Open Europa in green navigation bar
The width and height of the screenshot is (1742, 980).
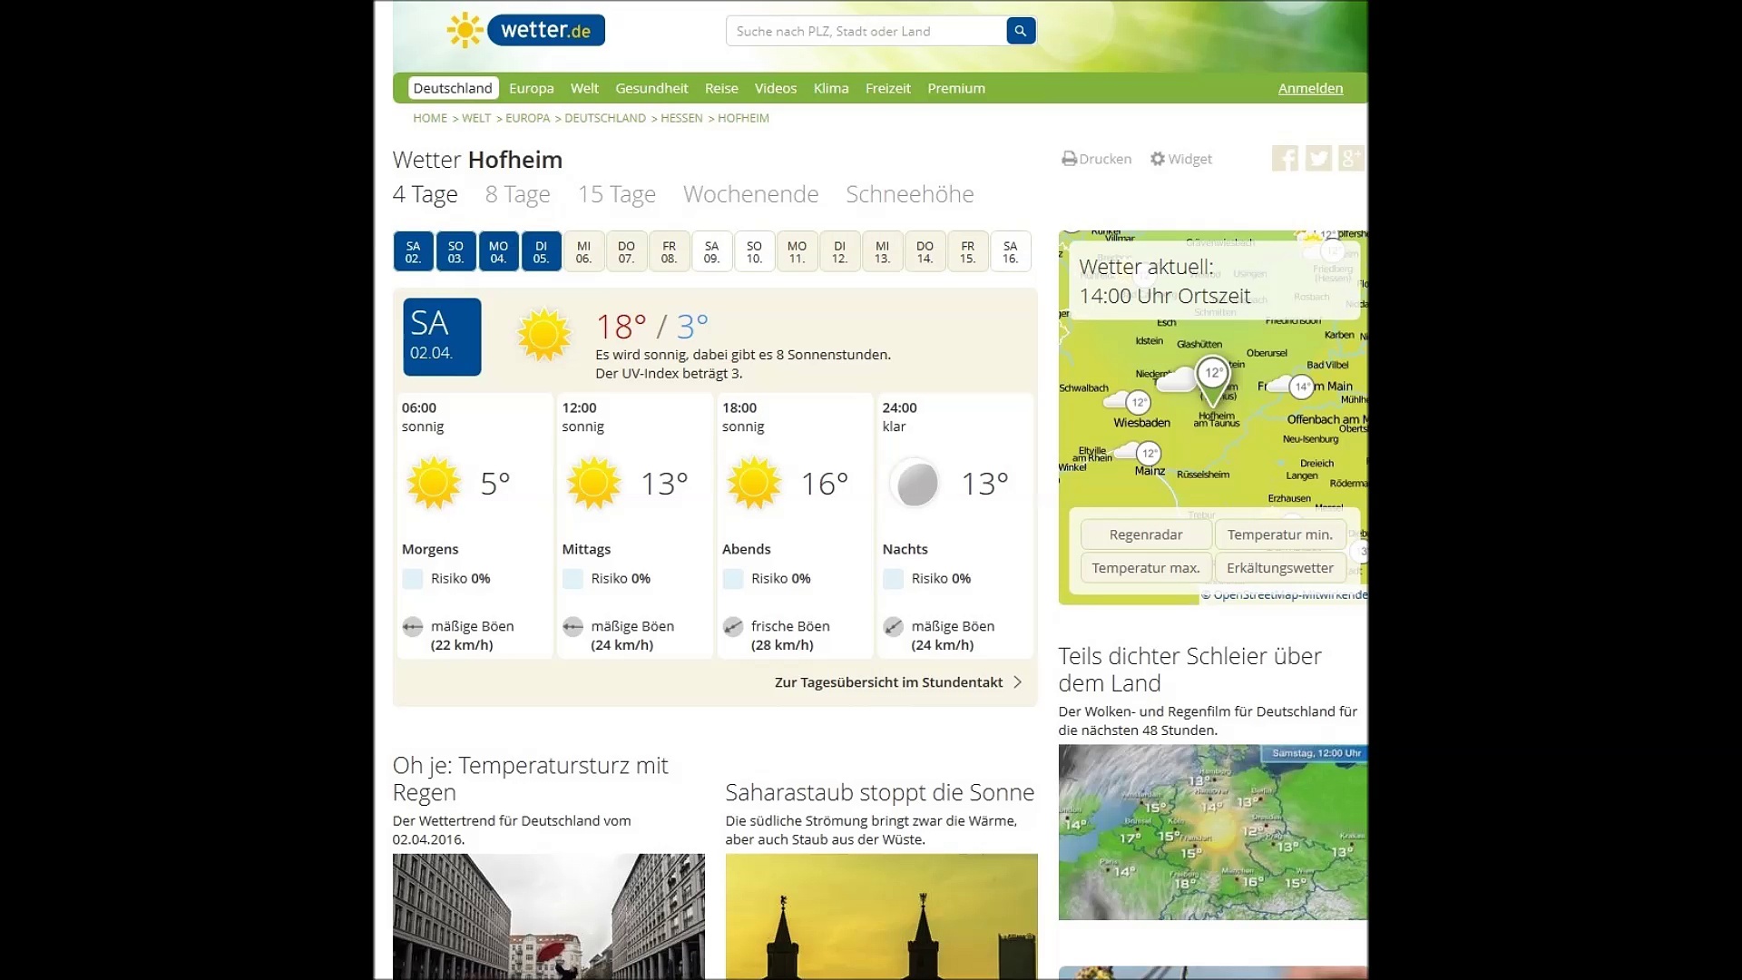[531, 88]
